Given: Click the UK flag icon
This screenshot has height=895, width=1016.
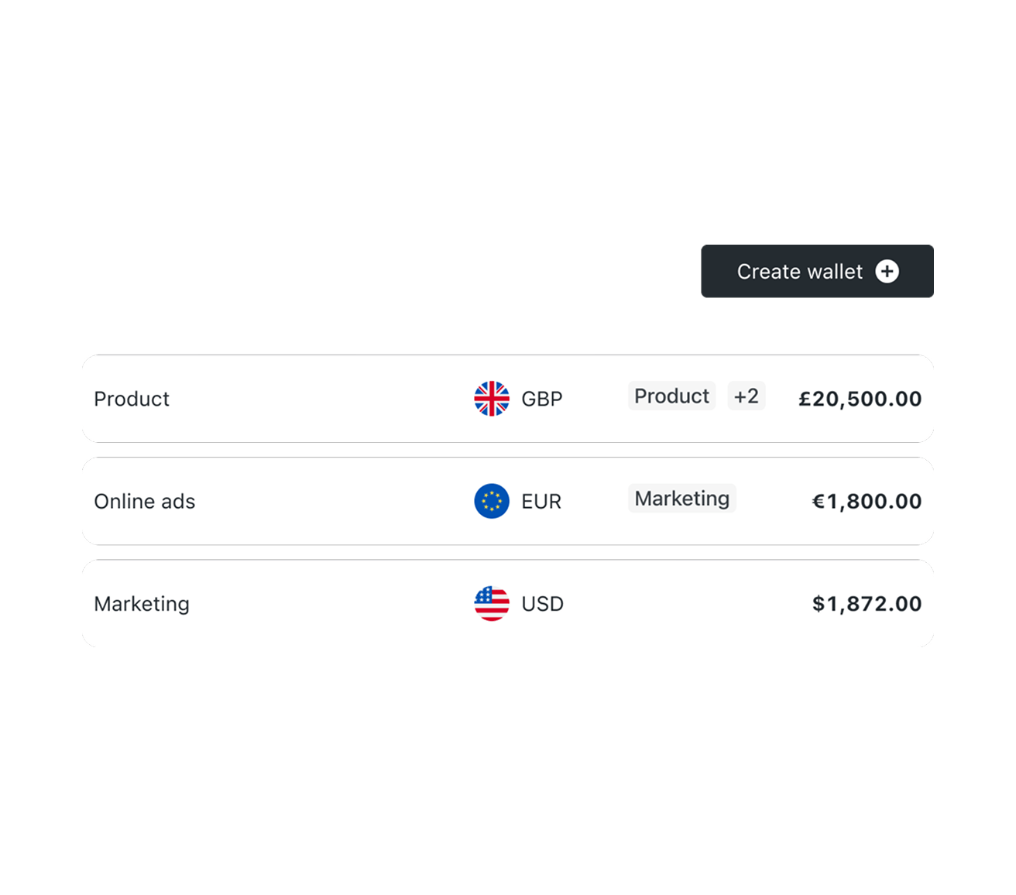Looking at the screenshot, I should tap(492, 399).
